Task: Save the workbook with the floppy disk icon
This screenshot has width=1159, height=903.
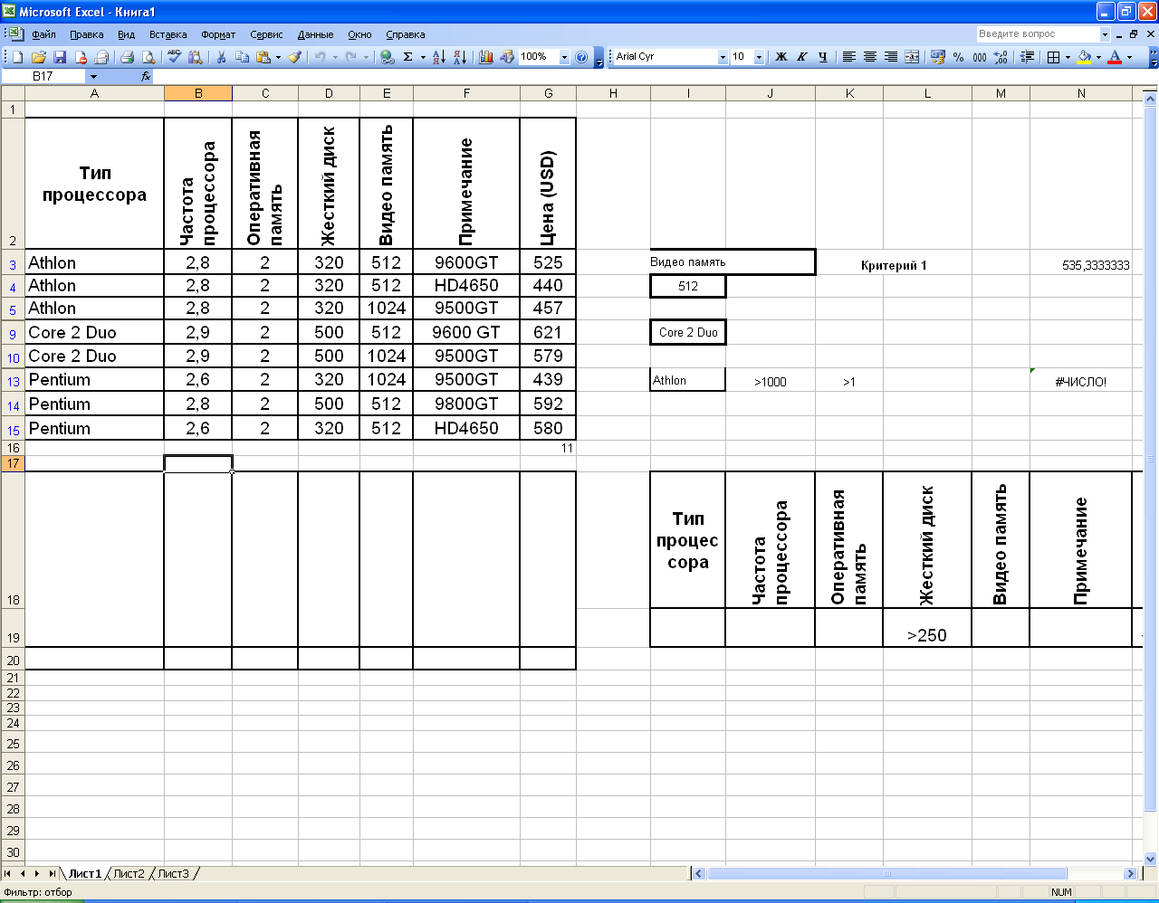Action: pos(60,57)
